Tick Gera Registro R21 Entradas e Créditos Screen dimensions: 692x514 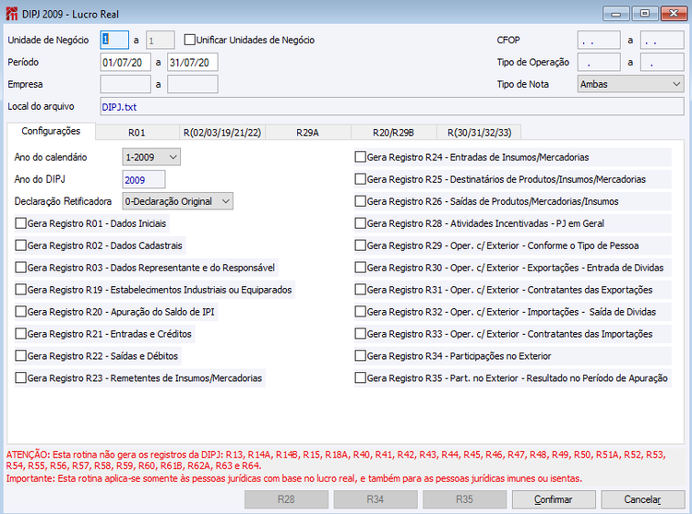tap(20, 333)
